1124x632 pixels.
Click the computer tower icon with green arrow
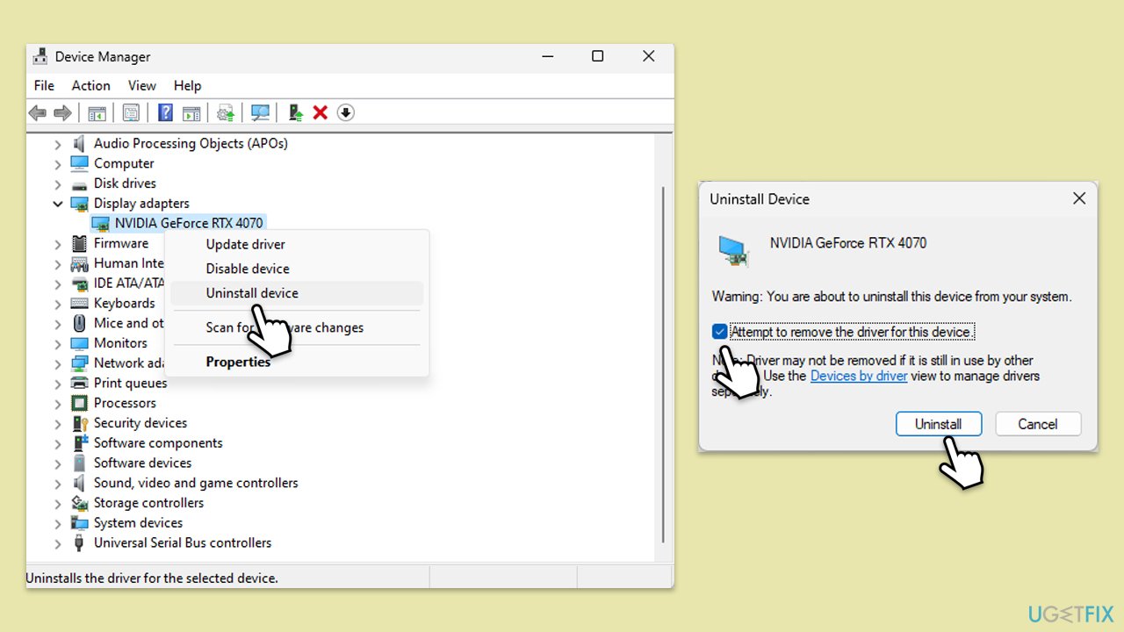296,112
